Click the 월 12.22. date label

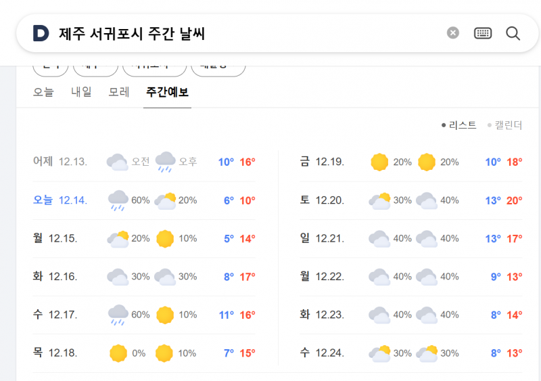(x=322, y=276)
